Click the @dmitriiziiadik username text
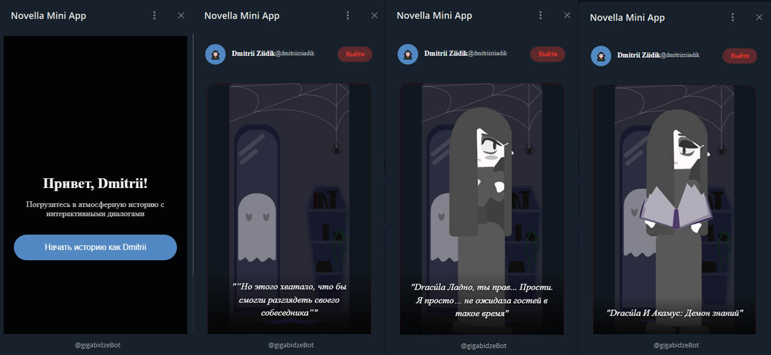This screenshot has width=771, height=355. (x=296, y=53)
